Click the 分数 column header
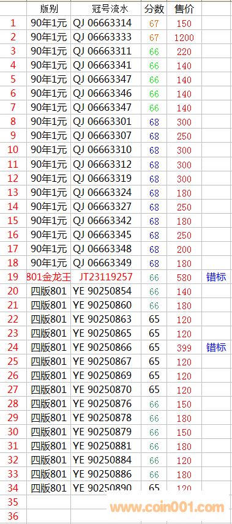The image size is (232, 524). (154, 9)
